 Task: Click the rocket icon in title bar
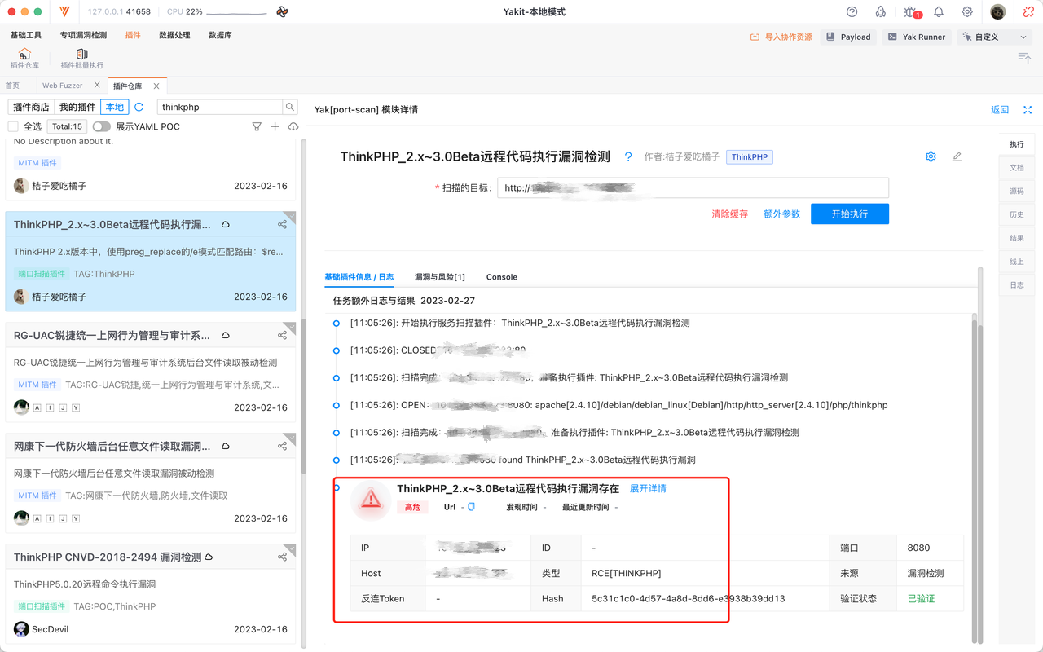click(881, 11)
